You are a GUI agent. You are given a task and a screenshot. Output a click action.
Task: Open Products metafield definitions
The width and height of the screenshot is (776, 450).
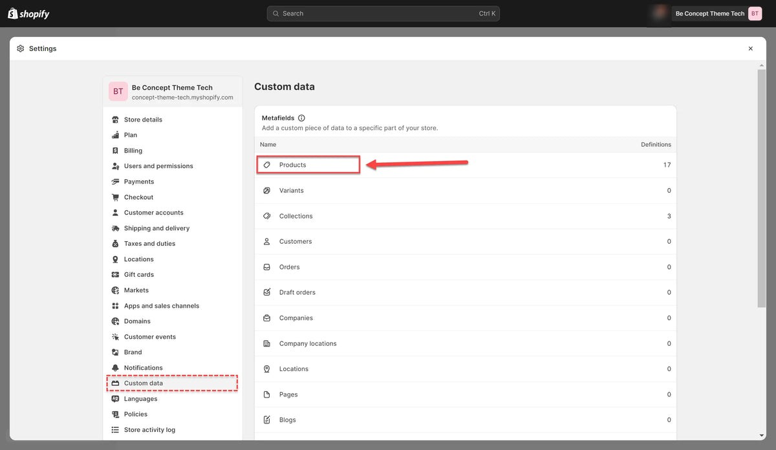pos(466,165)
